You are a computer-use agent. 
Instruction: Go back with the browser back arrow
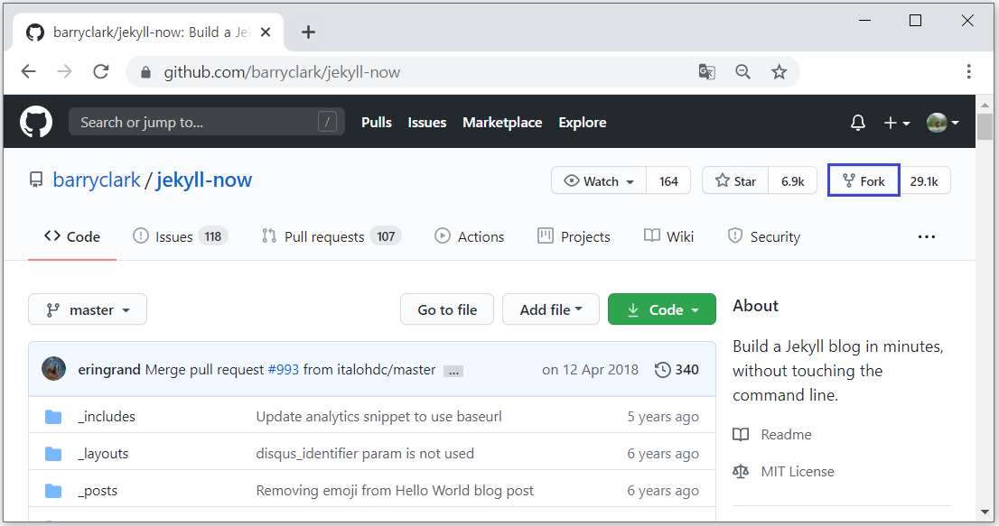point(29,71)
